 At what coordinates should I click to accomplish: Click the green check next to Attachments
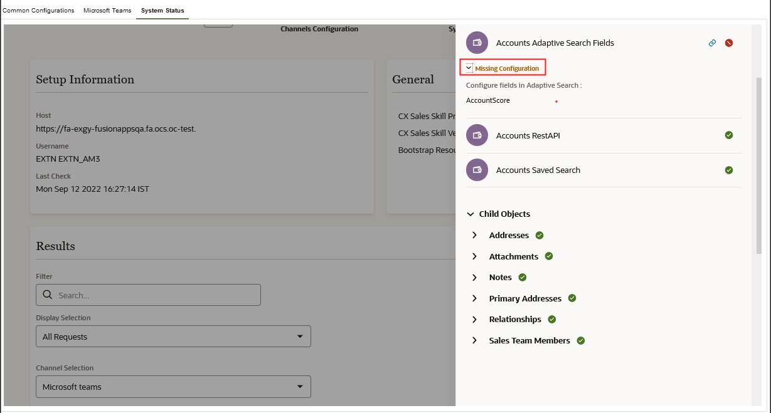coord(549,256)
